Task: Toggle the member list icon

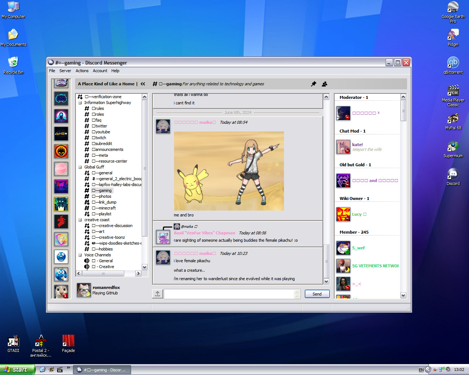Action: [324, 84]
